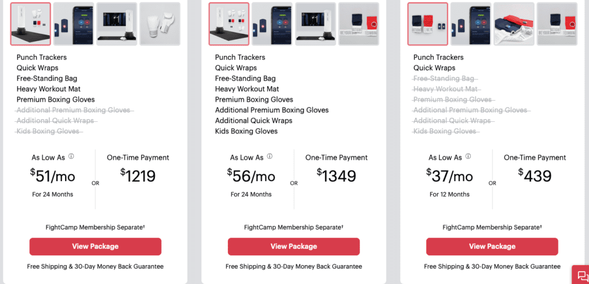Viewport: 589px width, 284px height.
Task: Select first package's phone app thumbnail
Action: point(74,24)
